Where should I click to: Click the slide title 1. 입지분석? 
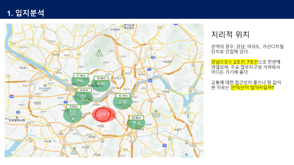click(26, 13)
